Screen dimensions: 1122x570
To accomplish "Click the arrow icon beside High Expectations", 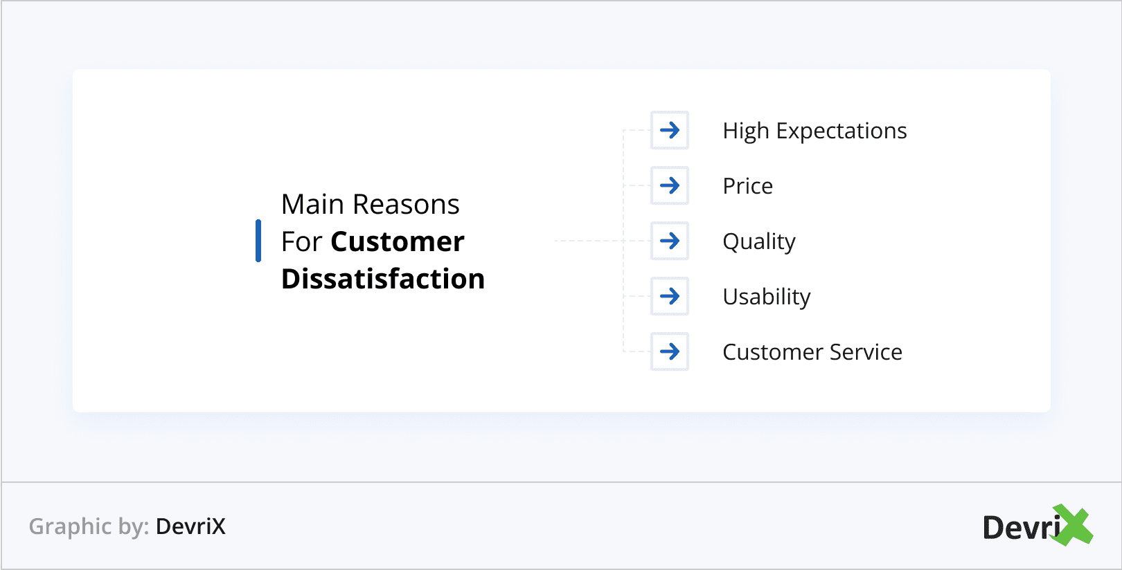I will click(x=670, y=130).
